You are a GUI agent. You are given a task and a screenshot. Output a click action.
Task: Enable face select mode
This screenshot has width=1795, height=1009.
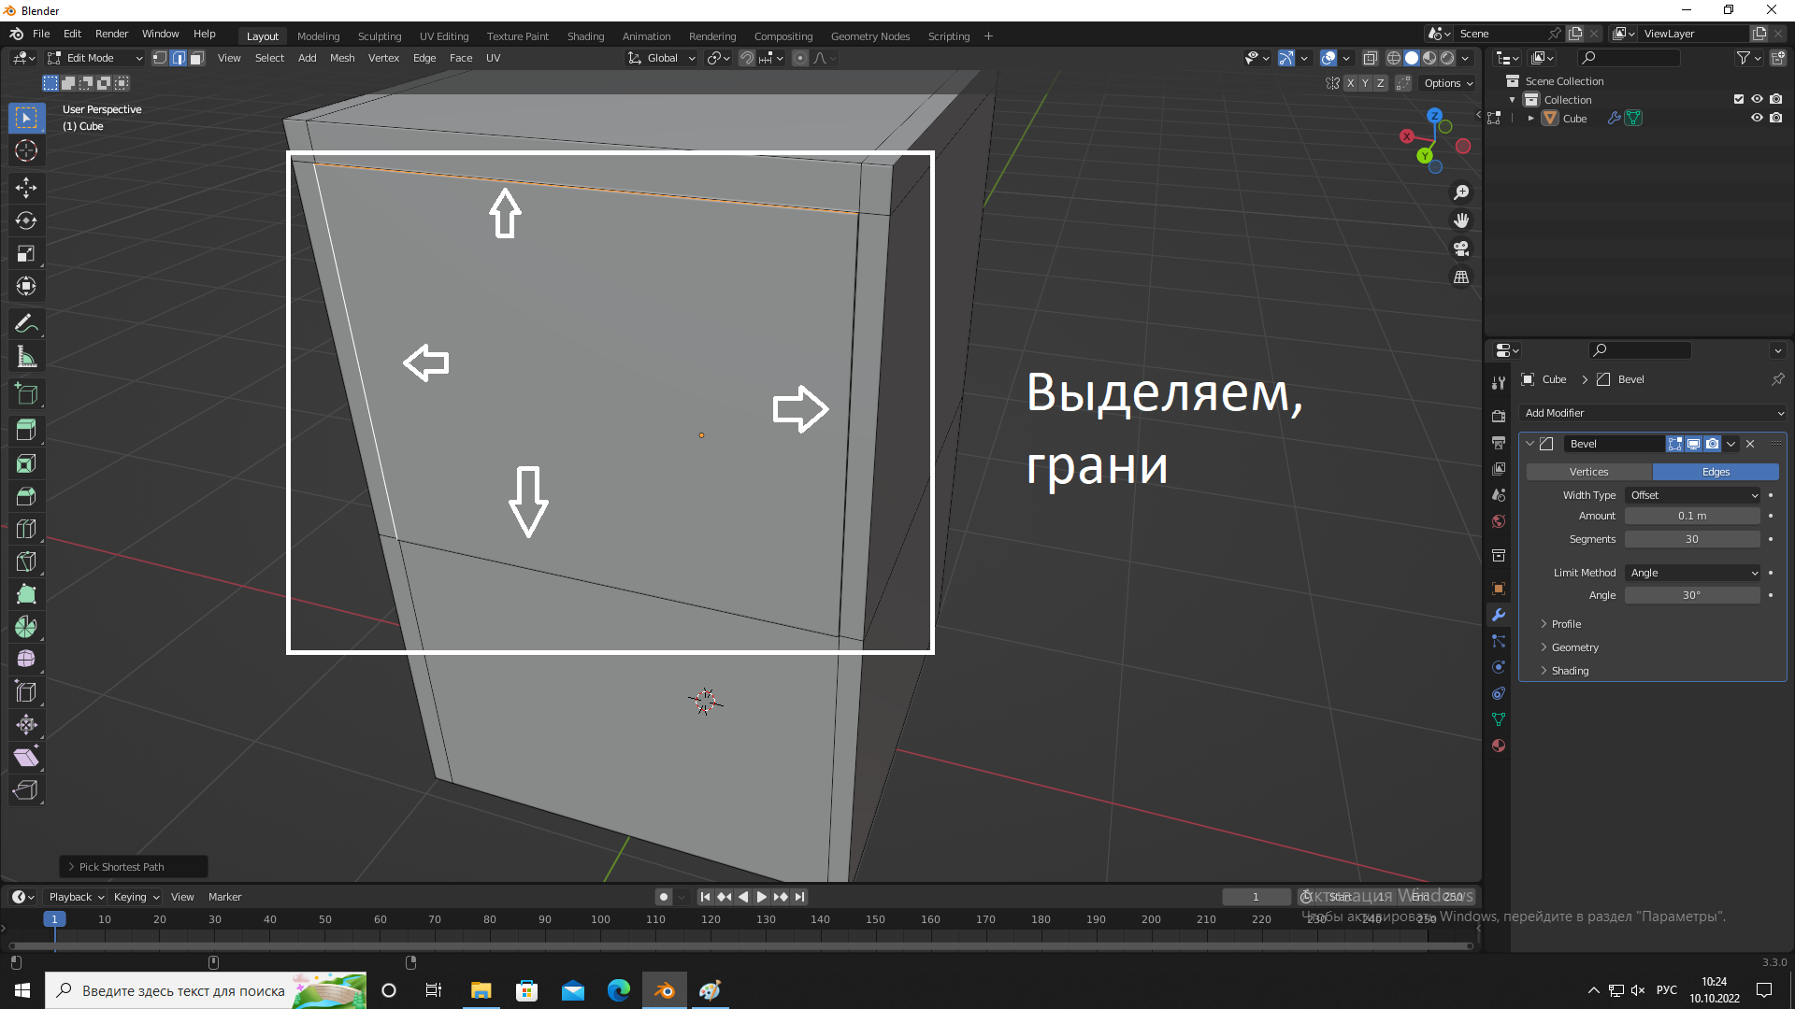point(197,58)
